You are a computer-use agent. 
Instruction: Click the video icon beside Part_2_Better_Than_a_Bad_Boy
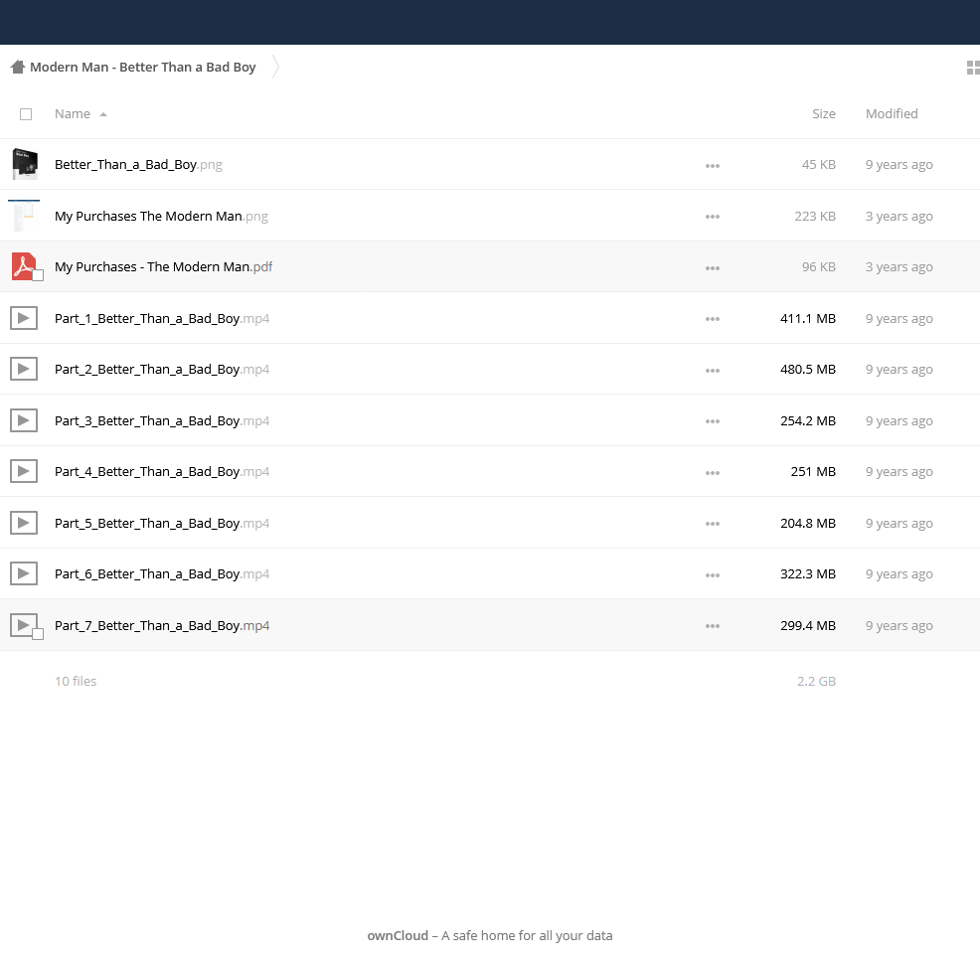point(24,369)
